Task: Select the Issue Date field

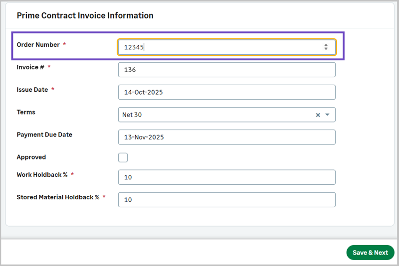Action: point(226,93)
